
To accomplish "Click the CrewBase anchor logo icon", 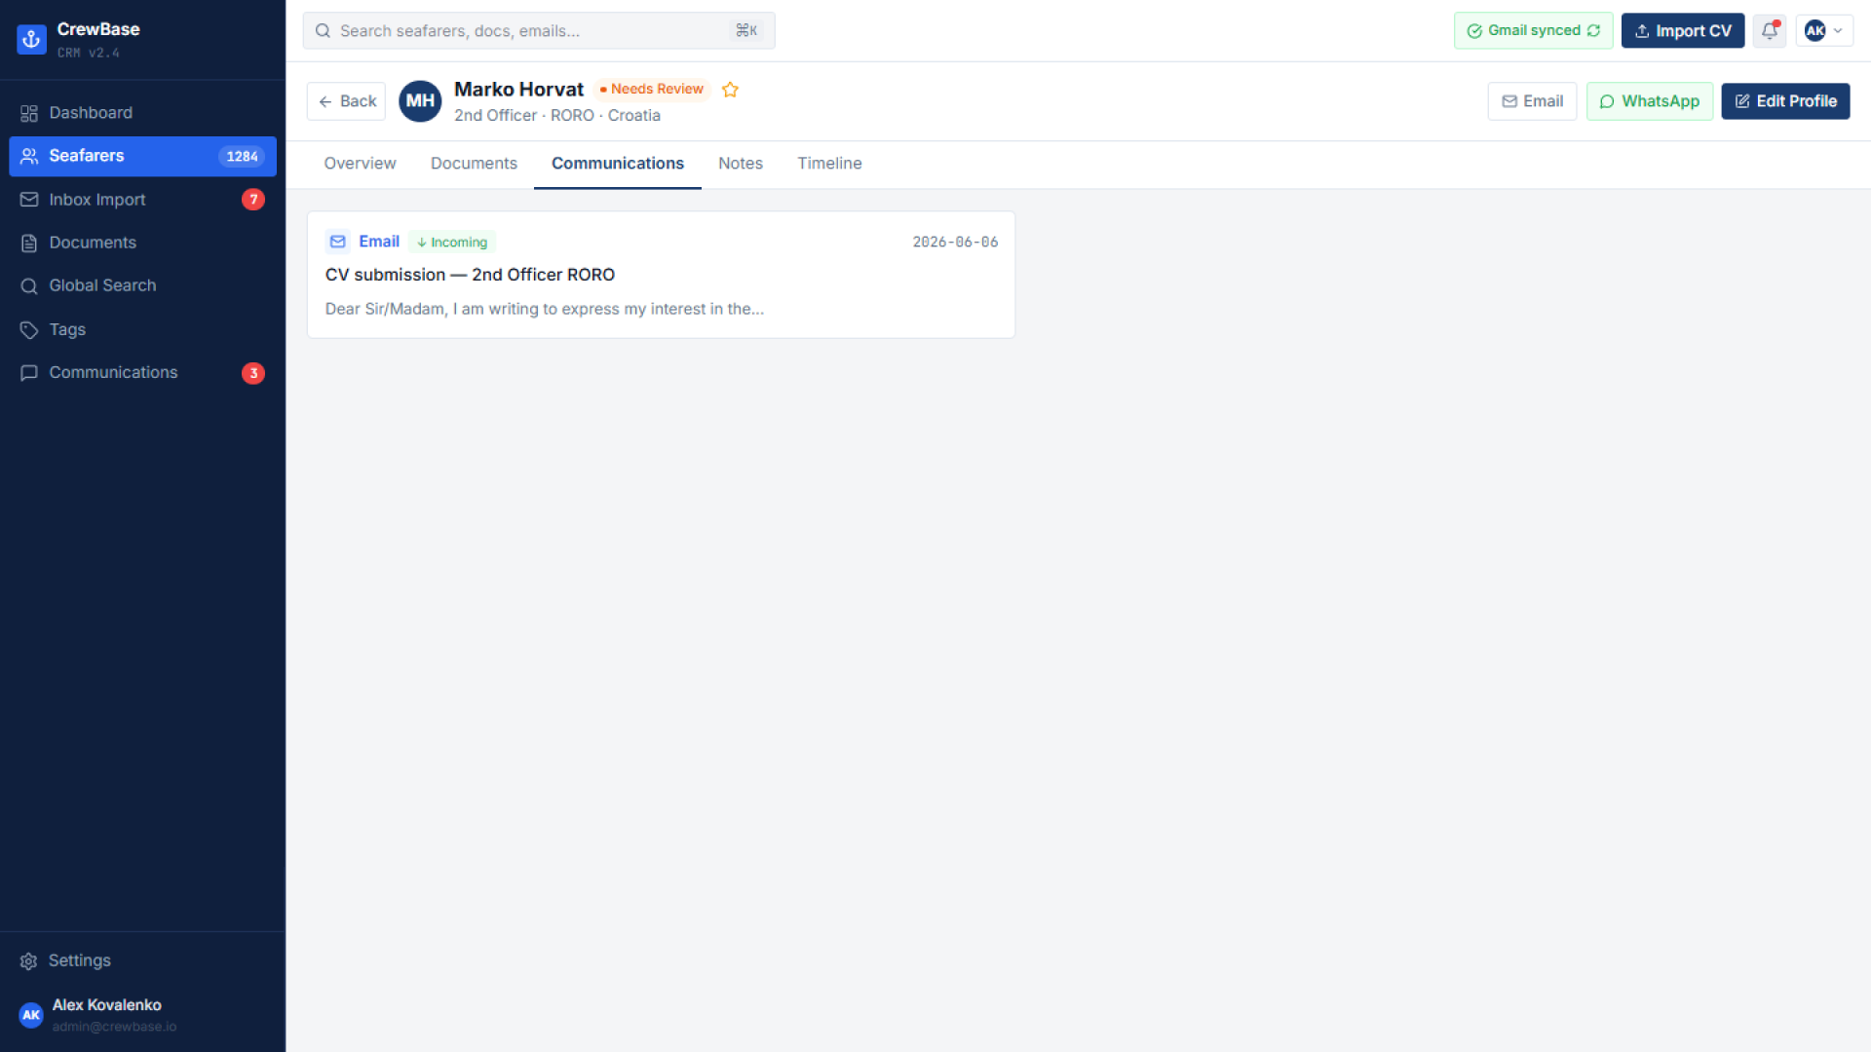I will click(31, 39).
